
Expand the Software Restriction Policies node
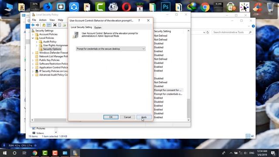(x=33, y=64)
